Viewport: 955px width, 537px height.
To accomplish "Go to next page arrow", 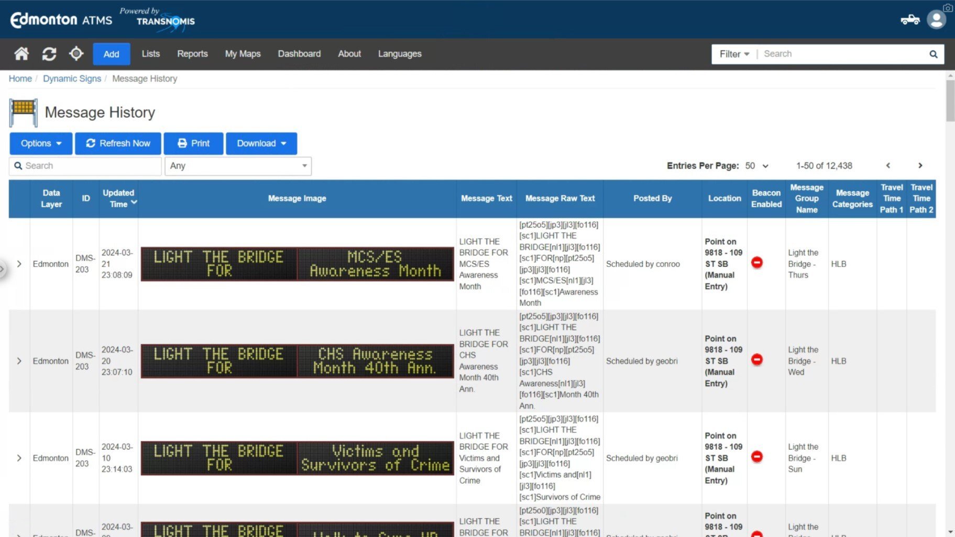I will coord(920,165).
